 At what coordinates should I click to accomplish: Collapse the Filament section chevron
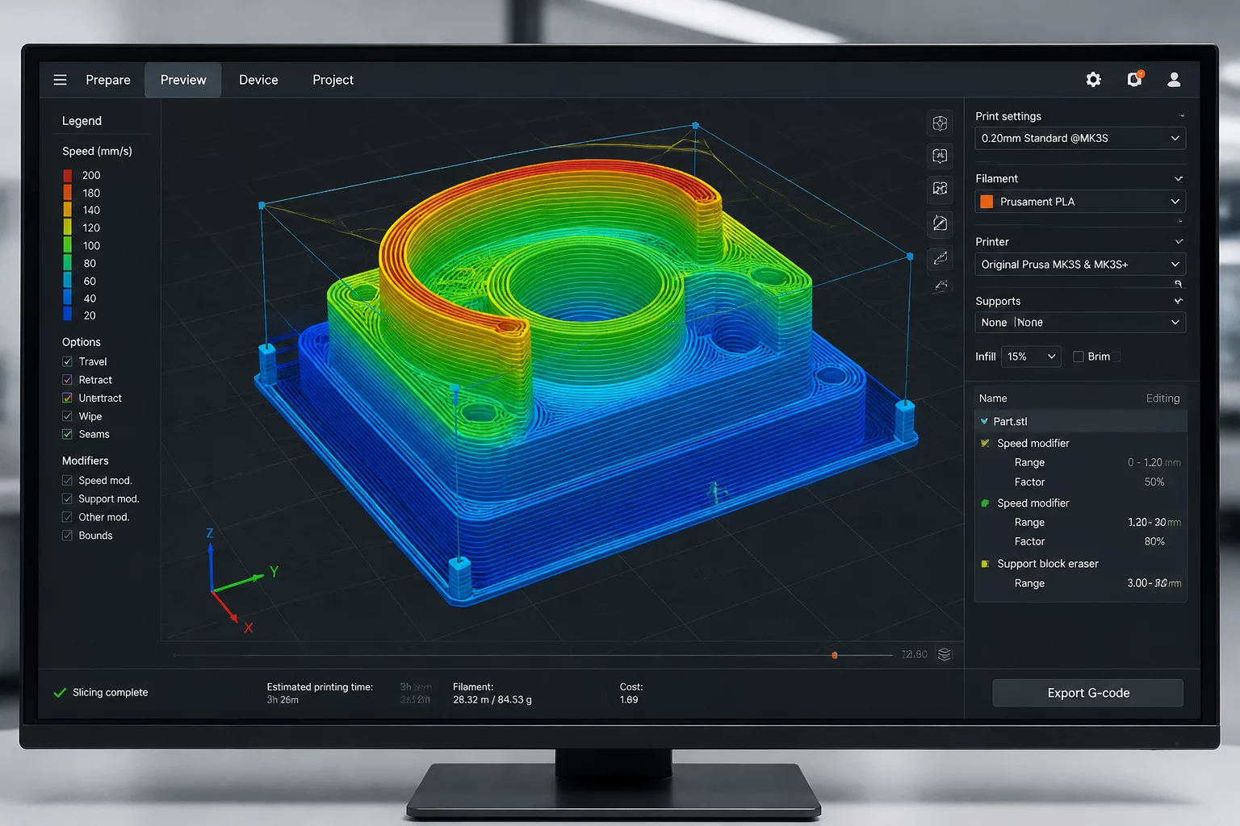pyautogui.click(x=1178, y=178)
